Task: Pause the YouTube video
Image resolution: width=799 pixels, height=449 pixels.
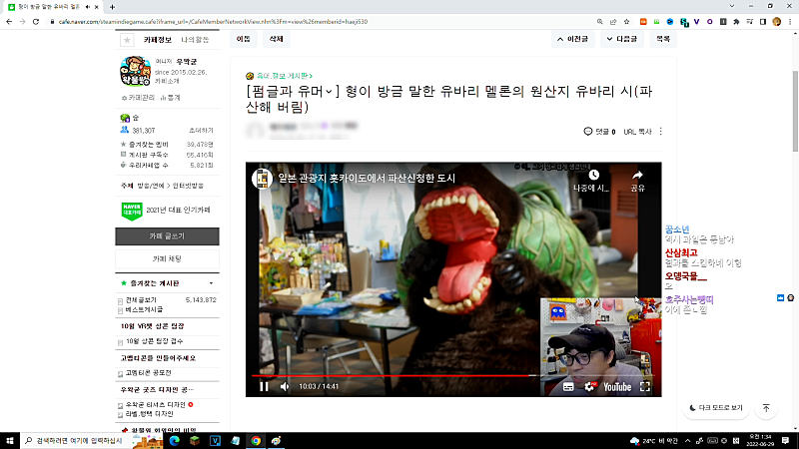Action: [x=264, y=387]
